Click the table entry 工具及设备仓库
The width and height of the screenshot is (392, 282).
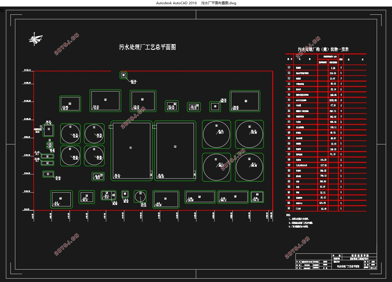point(301,165)
